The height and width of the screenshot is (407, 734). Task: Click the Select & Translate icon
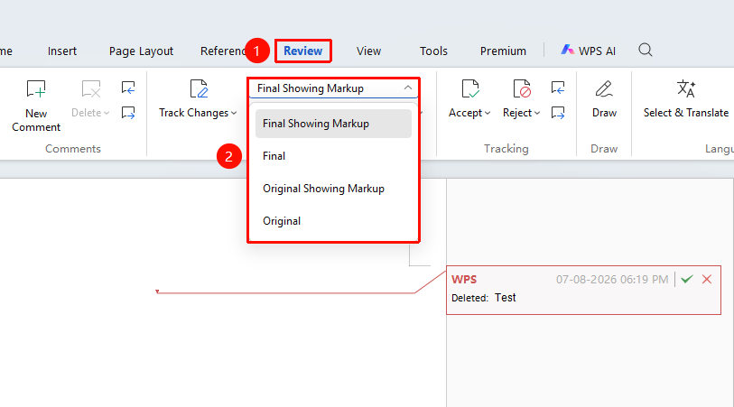(686, 88)
